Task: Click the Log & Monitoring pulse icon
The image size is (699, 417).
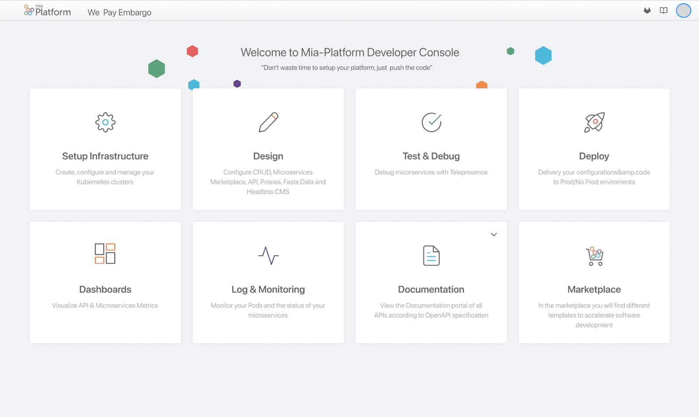Action: tap(268, 255)
